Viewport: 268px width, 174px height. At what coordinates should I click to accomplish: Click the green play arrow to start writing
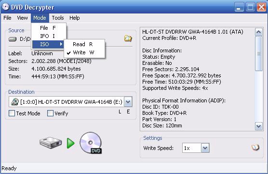click(70, 143)
